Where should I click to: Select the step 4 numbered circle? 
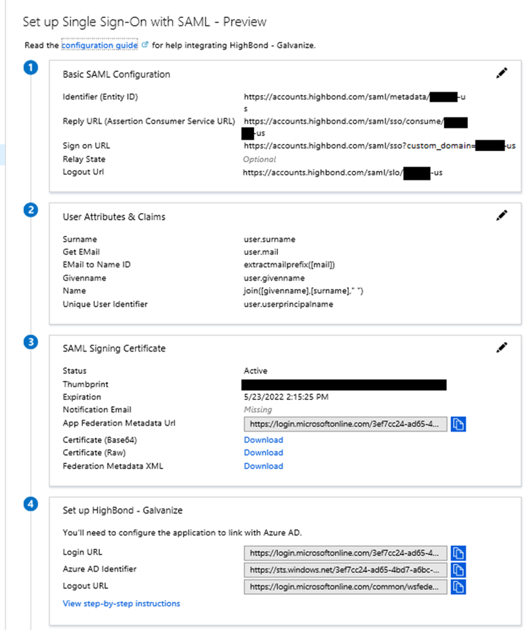pos(31,504)
